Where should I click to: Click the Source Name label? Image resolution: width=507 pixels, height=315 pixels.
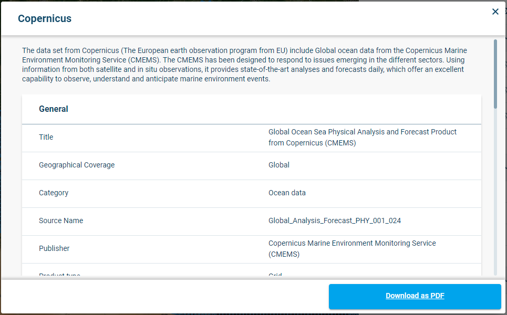click(61, 220)
